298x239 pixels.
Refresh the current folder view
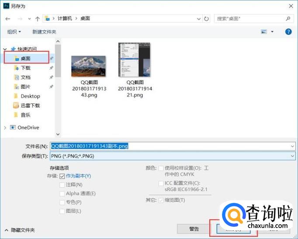pos(206,19)
